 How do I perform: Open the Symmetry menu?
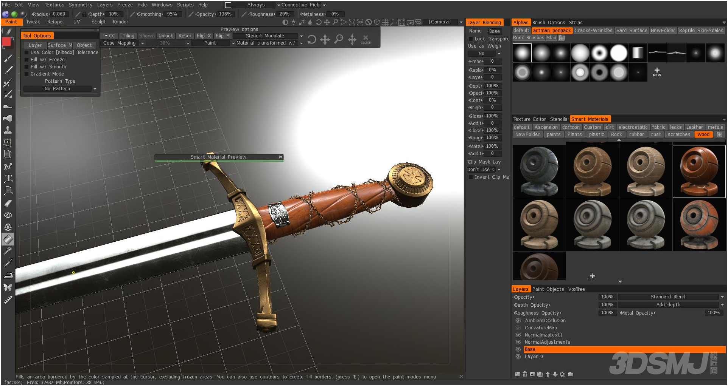point(80,5)
